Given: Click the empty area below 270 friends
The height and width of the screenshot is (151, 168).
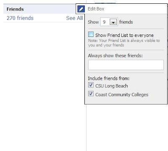Looking at the screenshot, I should pyautogui.click(x=43, y=84).
